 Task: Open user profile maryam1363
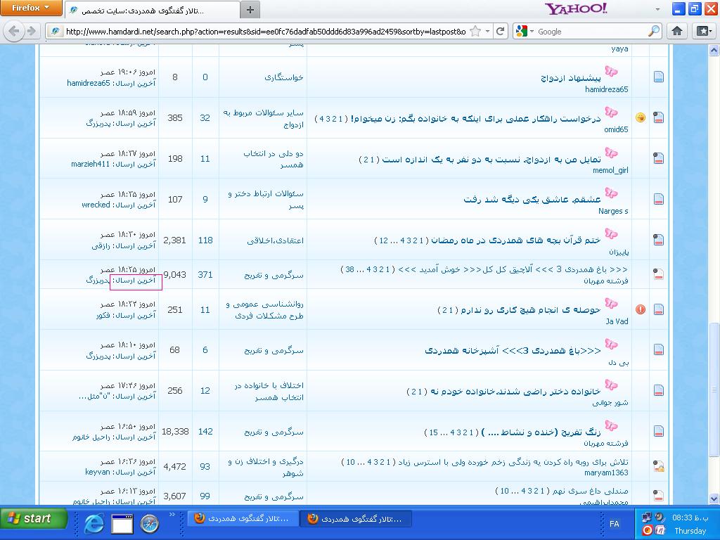pos(606,472)
